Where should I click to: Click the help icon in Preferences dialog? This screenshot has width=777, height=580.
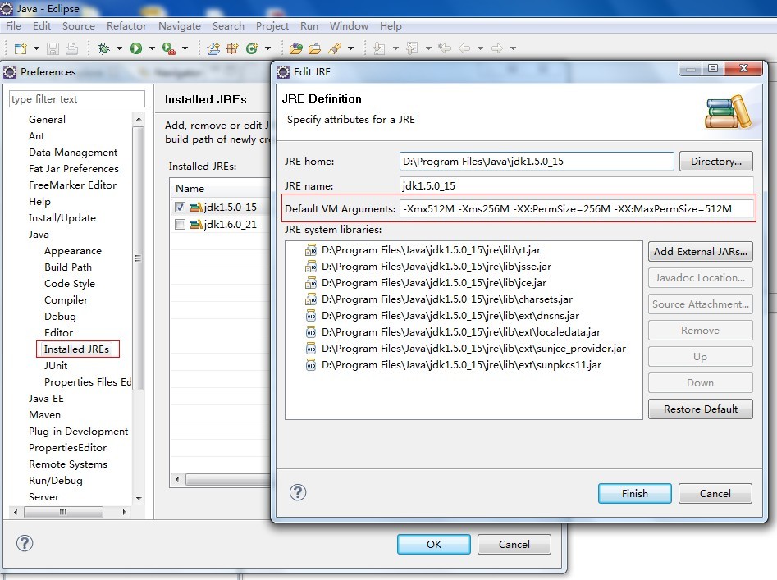click(x=25, y=543)
